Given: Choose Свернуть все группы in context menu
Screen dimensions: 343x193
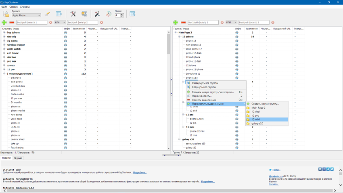Looking at the screenshot, I should 216,87.
